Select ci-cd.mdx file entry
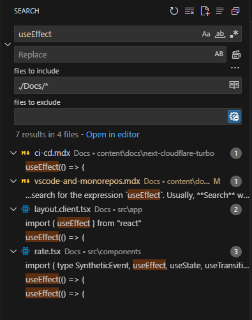252x320 pixels. [x=126, y=153]
